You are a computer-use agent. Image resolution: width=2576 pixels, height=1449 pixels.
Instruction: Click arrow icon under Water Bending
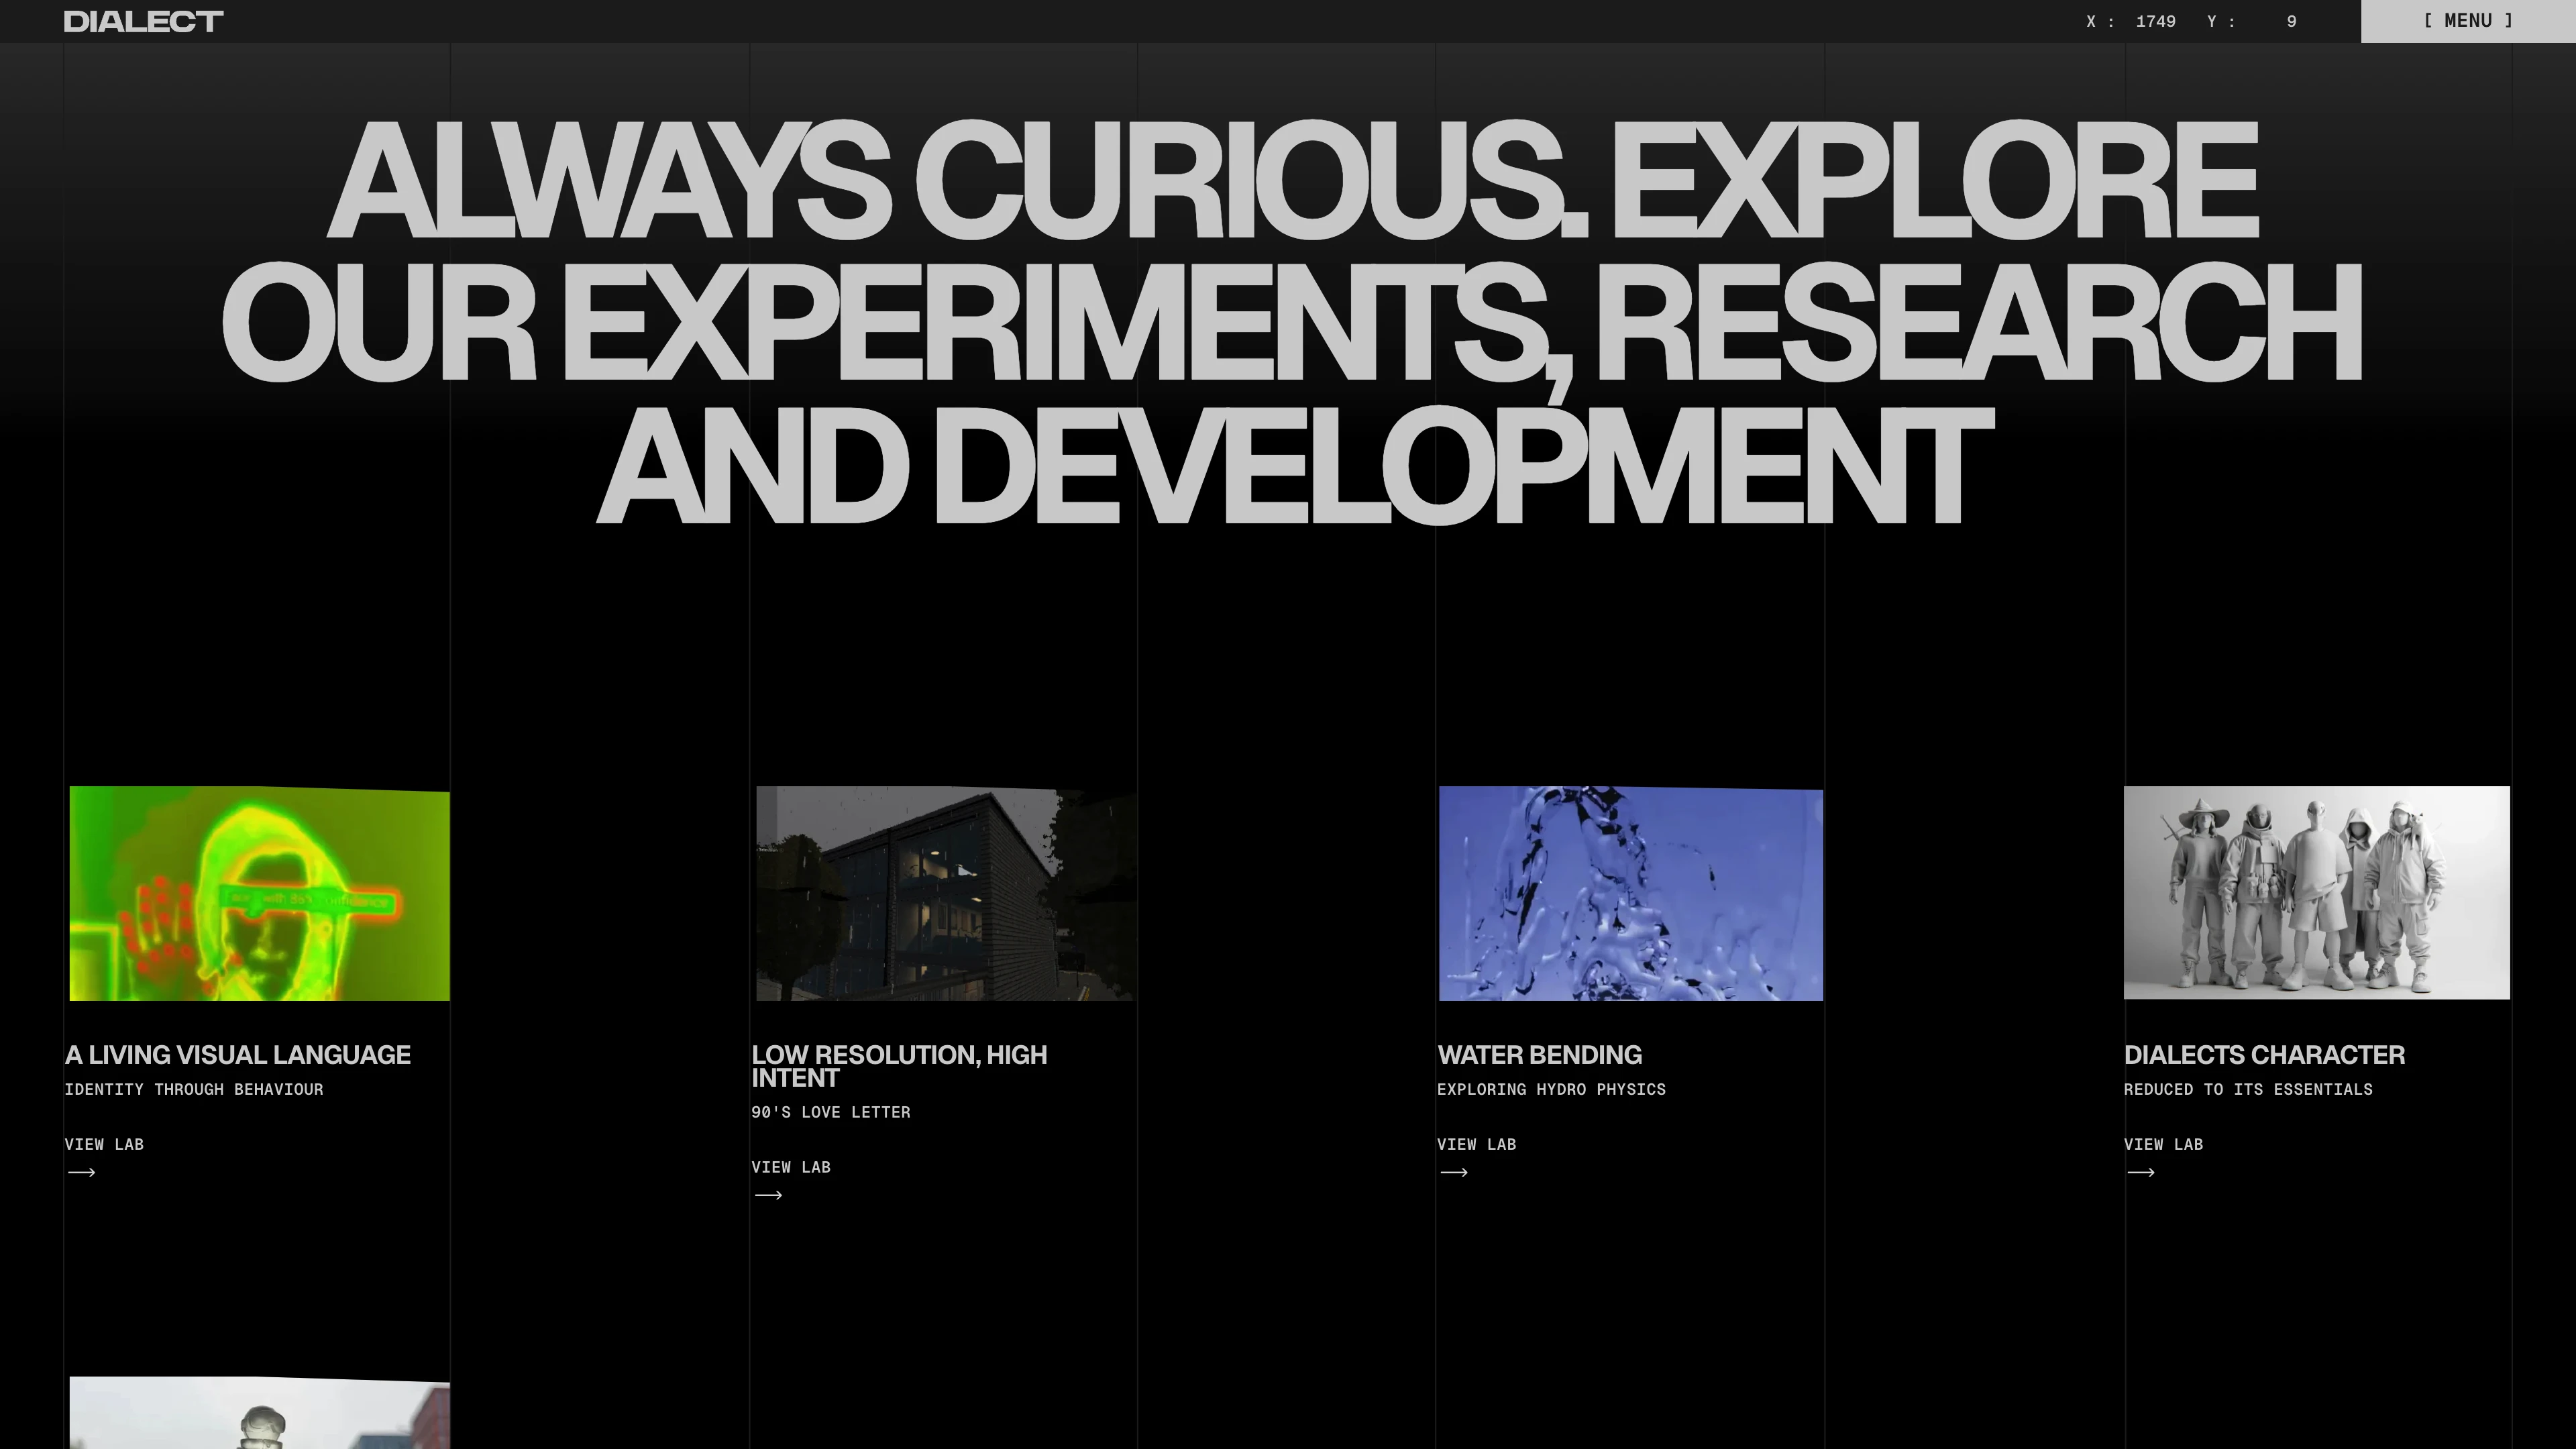[x=1454, y=1172]
